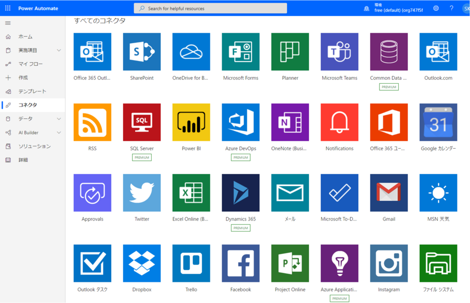Screen dimensions: 470x303
Task: Open the SharePoint connector icon
Action: (142, 52)
